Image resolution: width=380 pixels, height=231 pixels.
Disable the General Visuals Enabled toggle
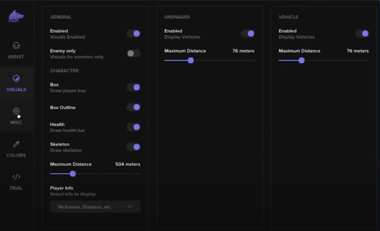click(x=134, y=34)
